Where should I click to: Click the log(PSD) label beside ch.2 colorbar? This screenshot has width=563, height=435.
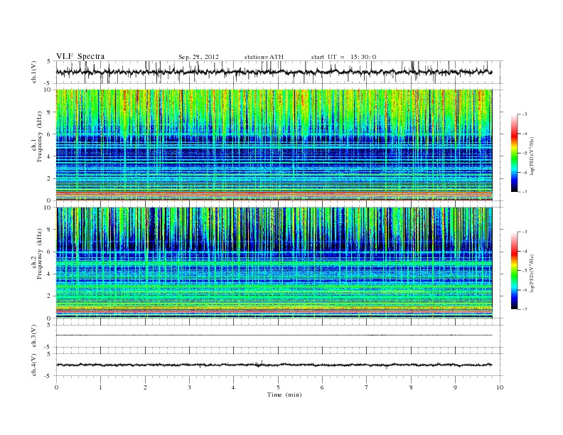(x=533, y=273)
